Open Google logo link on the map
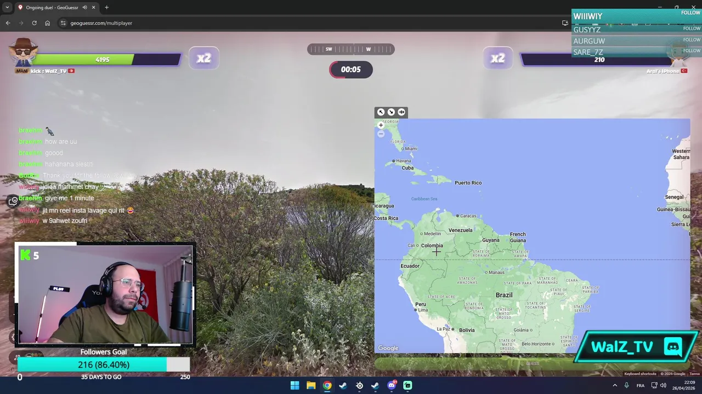The height and width of the screenshot is (394, 702). click(x=388, y=348)
